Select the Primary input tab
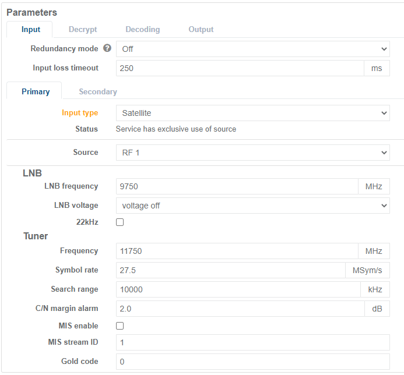 [36, 92]
